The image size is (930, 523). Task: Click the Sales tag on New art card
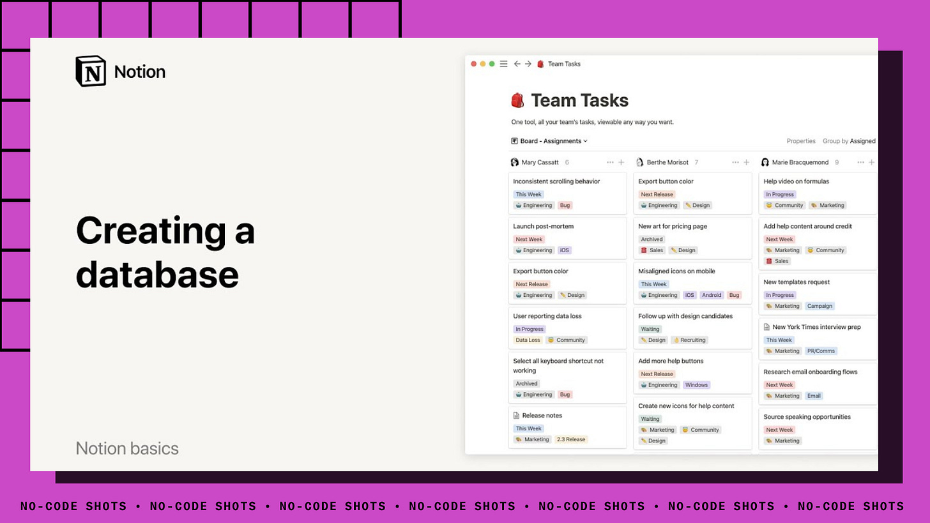[x=652, y=250]
